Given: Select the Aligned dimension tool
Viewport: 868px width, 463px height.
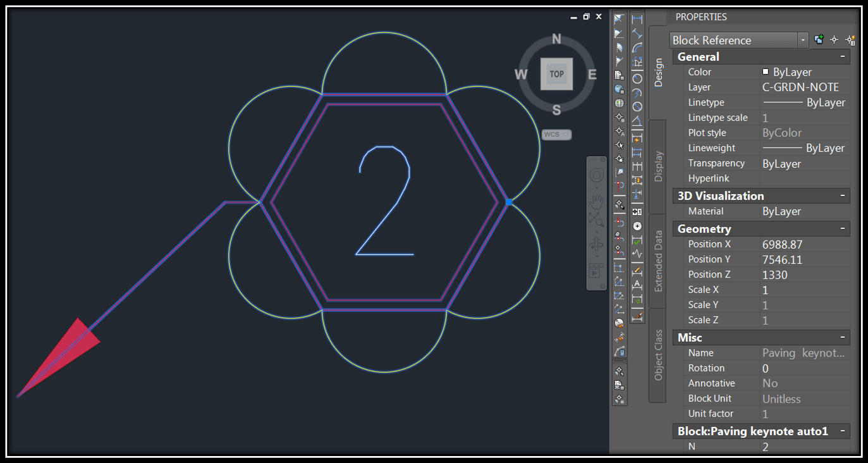Looking at the screenshot, I should click(637, 33).
